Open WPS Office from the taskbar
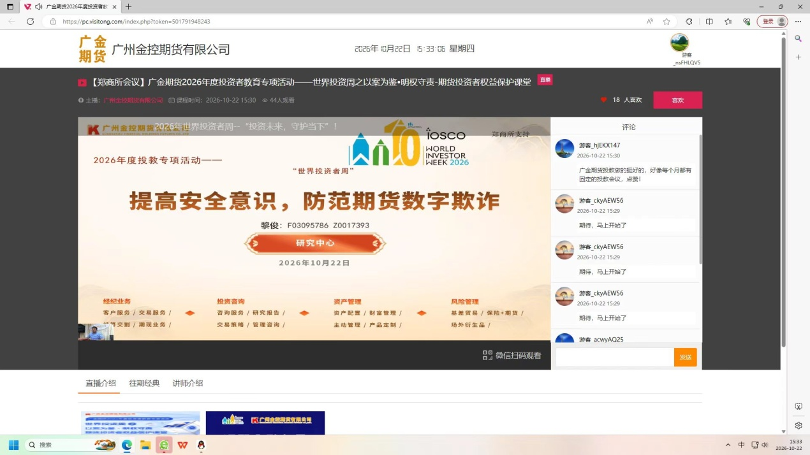This screenshot has width=810, height=455. tap(183, 445)
